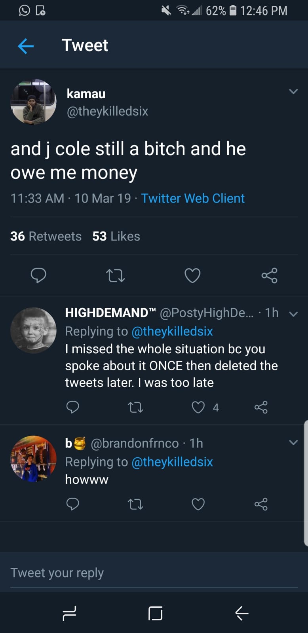Like the main tweet by kamau

[x=192, y=275]
